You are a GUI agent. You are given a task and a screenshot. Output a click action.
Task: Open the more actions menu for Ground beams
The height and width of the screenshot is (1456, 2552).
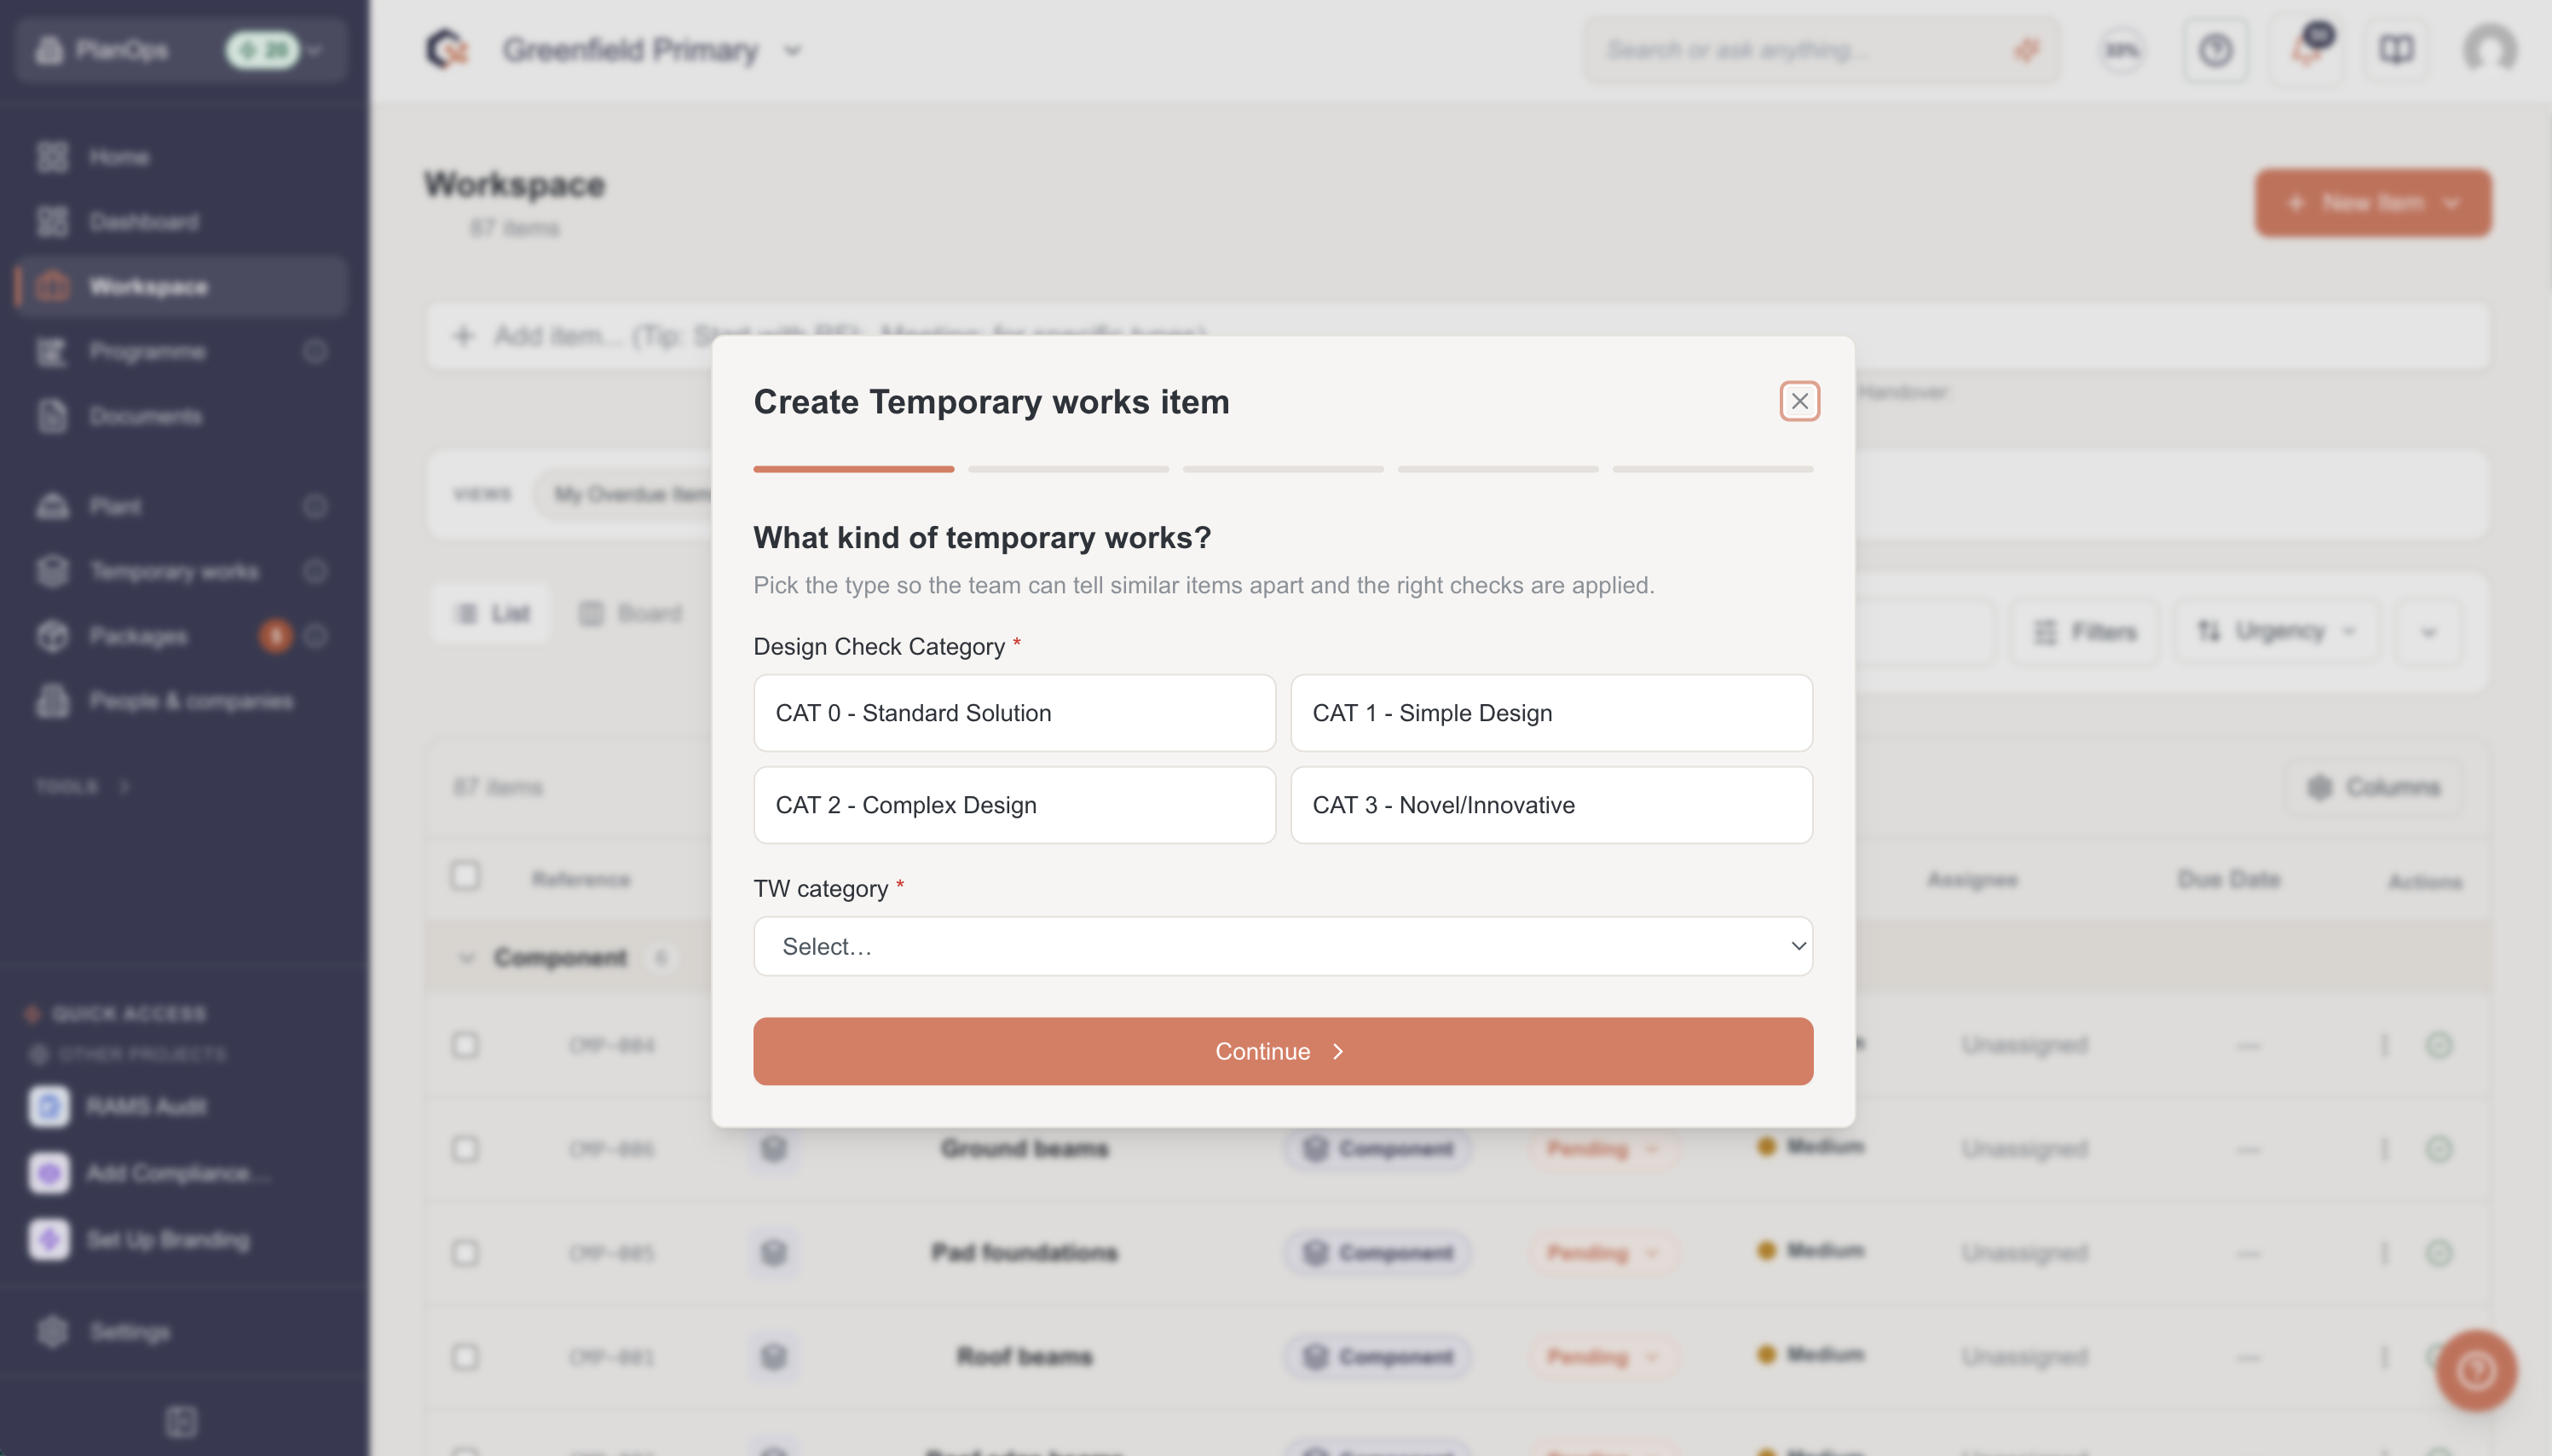click(2384, 1148)
